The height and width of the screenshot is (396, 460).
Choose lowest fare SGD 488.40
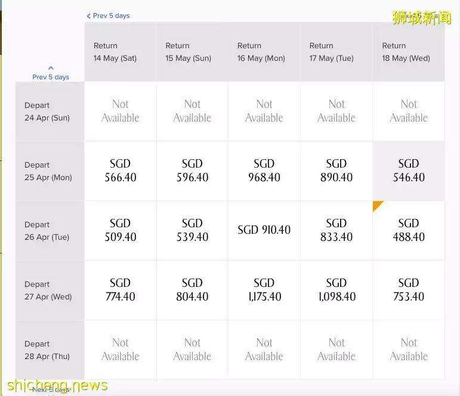[409, 230]
